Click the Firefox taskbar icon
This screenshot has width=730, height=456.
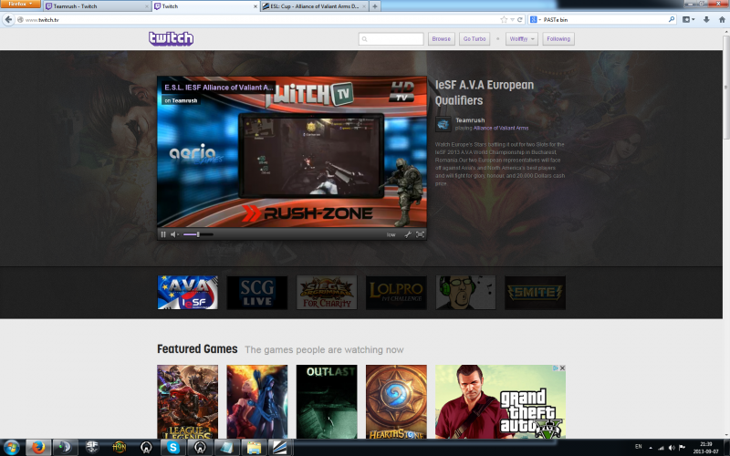point(37,448)
